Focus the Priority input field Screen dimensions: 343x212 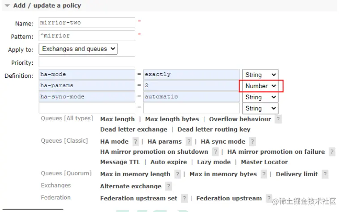pos(87,62)
